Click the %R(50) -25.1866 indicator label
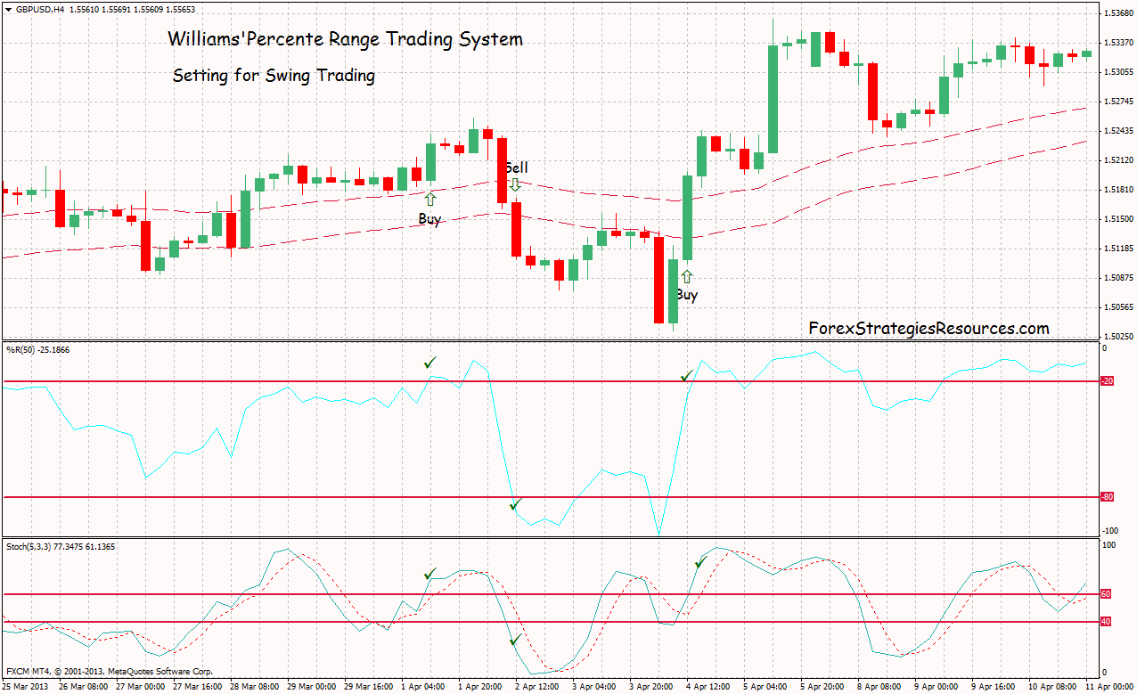 [37, 349]
